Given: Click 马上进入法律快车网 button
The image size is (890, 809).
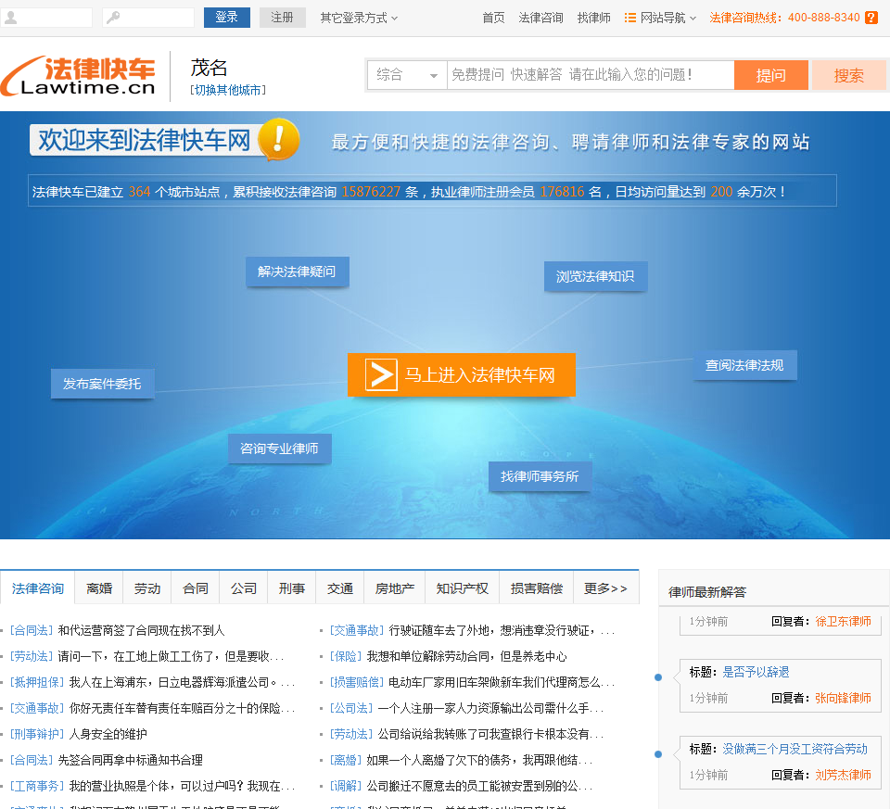Looking at the screenshot, I should click(461, 374).
